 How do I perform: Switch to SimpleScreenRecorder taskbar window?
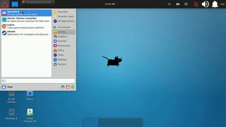point(38,2)
